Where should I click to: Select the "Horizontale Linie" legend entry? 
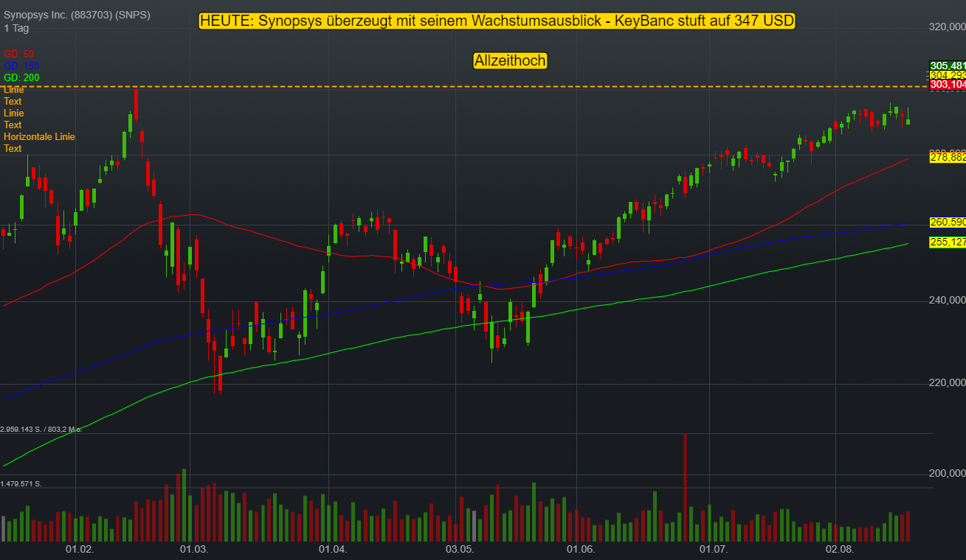pyautogui.click(x=39, y=136)
